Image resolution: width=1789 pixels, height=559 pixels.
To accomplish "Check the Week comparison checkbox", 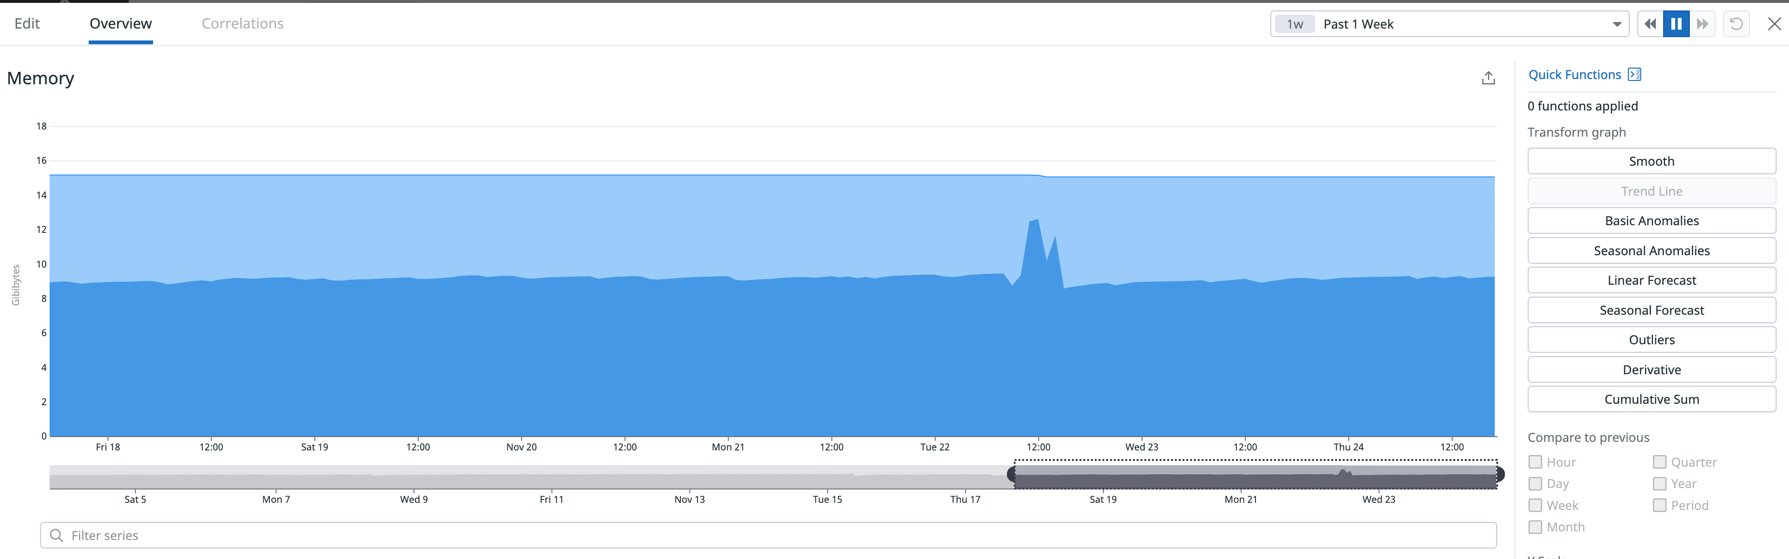I will 1535,505.
